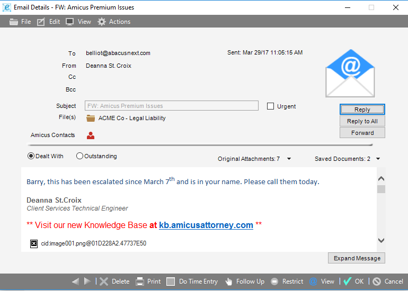The image size is (408, 291).
Task: Click the Follow Up label
Action: click(x=250, y=281)
